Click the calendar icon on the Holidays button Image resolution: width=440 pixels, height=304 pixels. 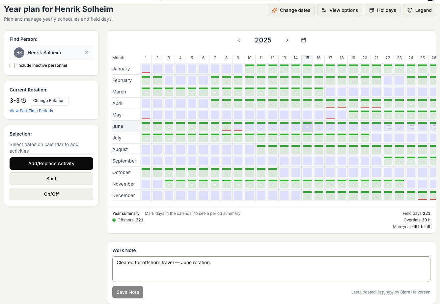(372, 10)
